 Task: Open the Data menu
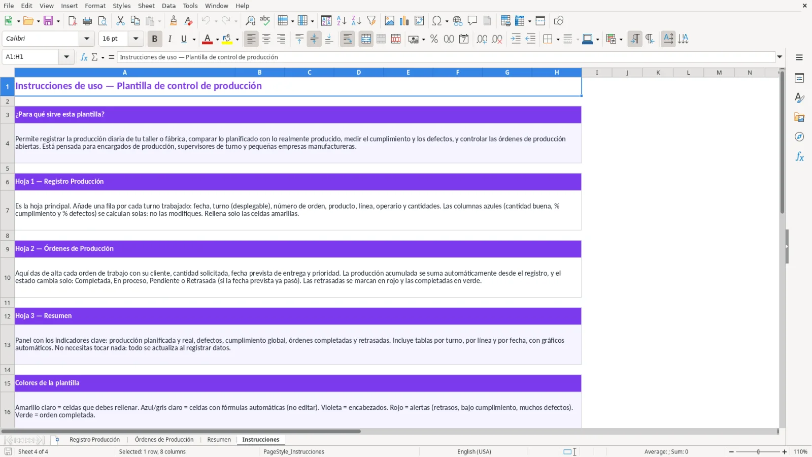click(169, 6)
